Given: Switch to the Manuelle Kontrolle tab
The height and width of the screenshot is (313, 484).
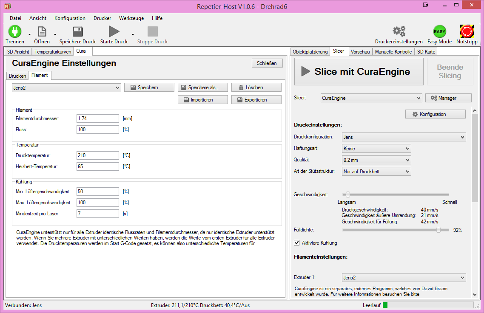Looking at the screenshot, I should [x=393, y=51].
